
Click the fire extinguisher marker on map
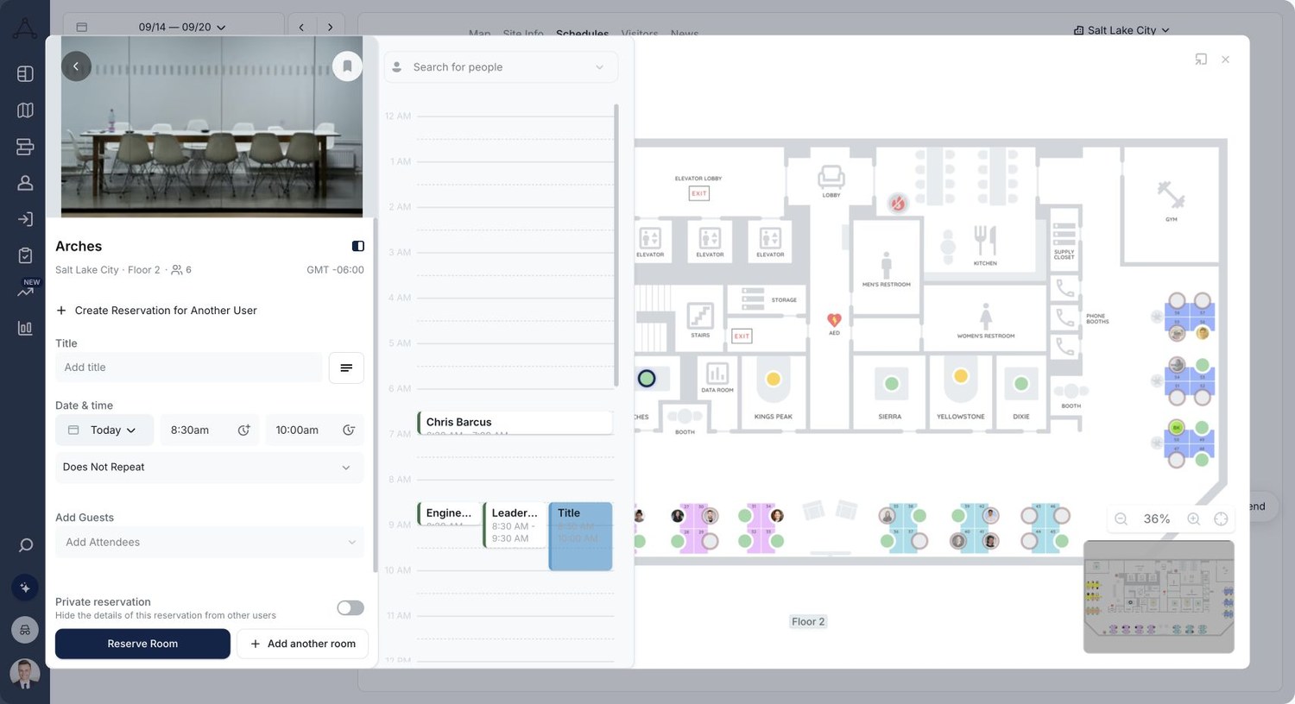[898, 204]
